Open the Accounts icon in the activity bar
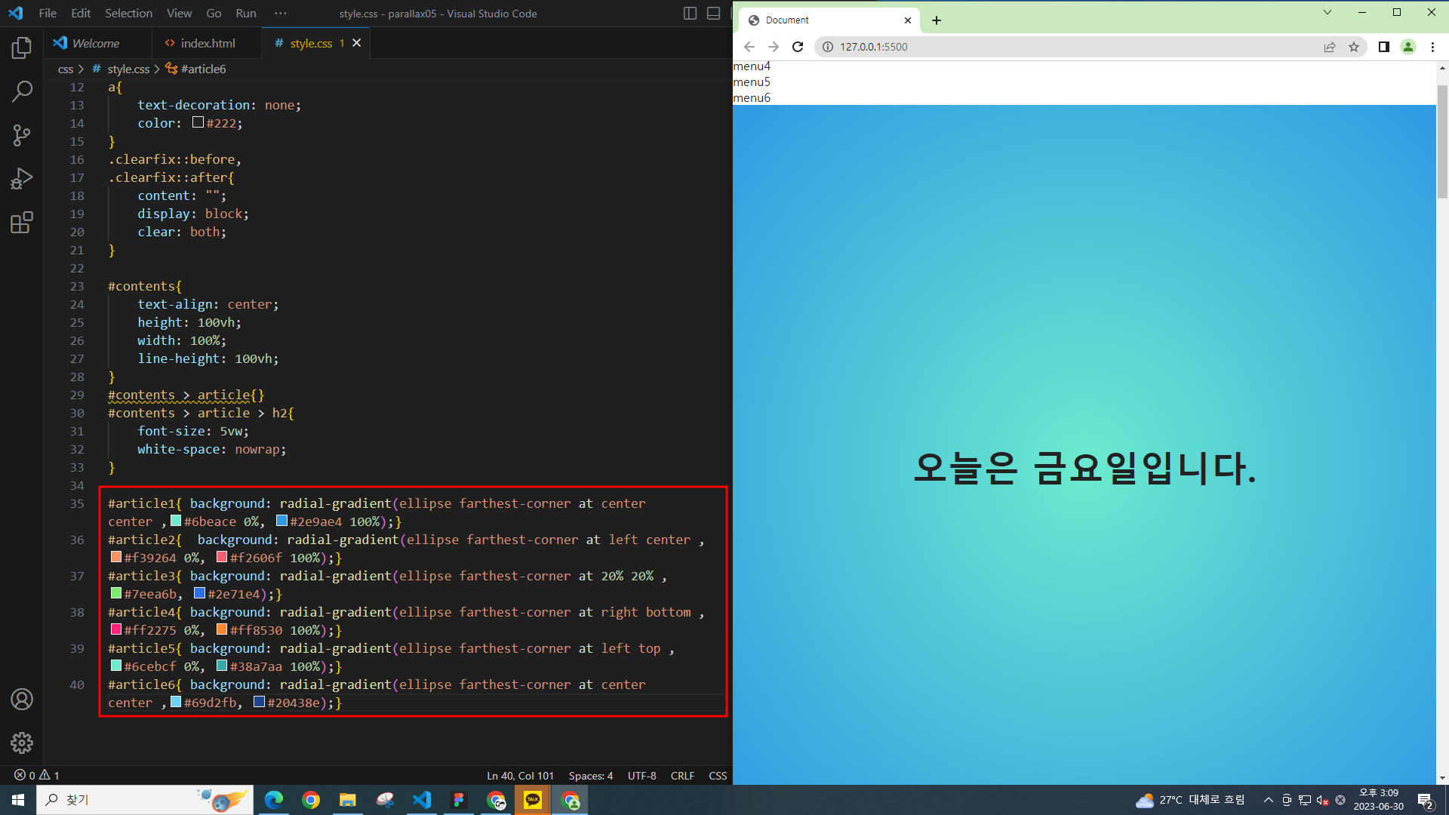The width and height of the screenshot is (1449, 815). coord(22,700)
